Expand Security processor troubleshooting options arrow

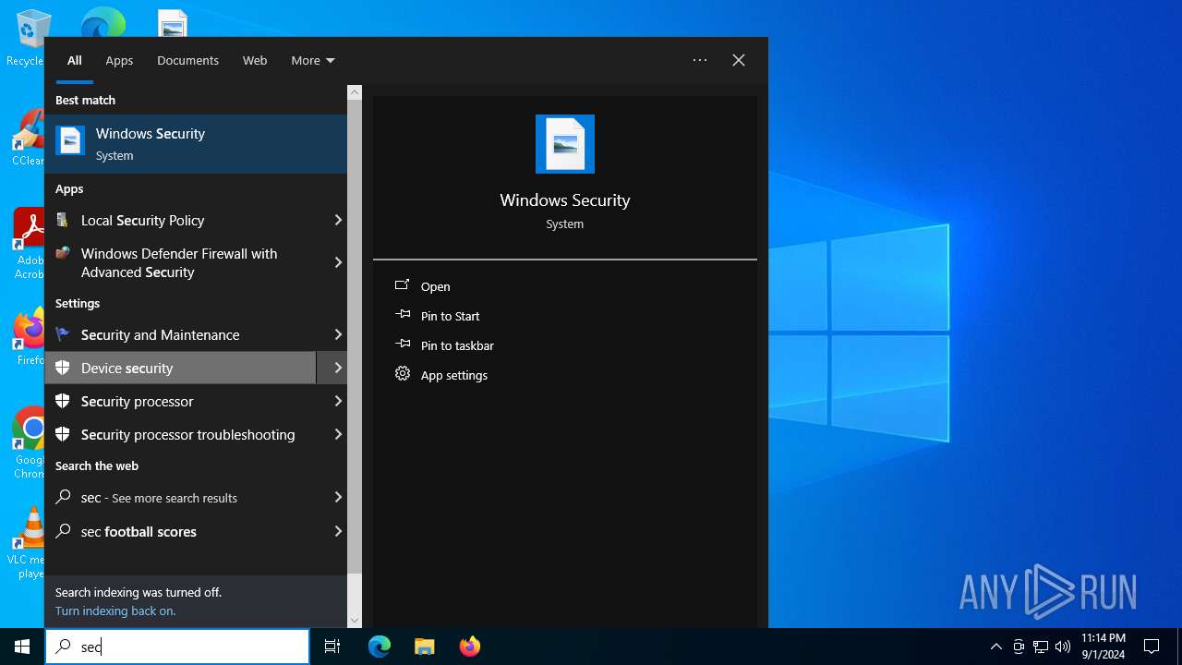[x=338, y=434]
